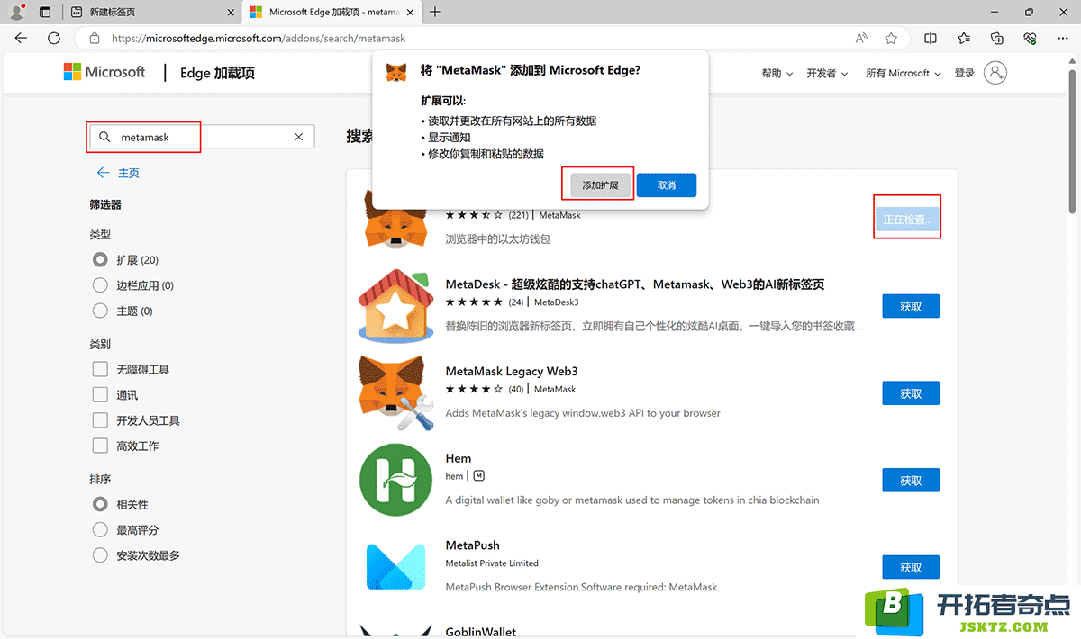The height and width of the screenshot is (639, 1081).
Task: Clear the metamask search text with X
Action: point(299,137)
